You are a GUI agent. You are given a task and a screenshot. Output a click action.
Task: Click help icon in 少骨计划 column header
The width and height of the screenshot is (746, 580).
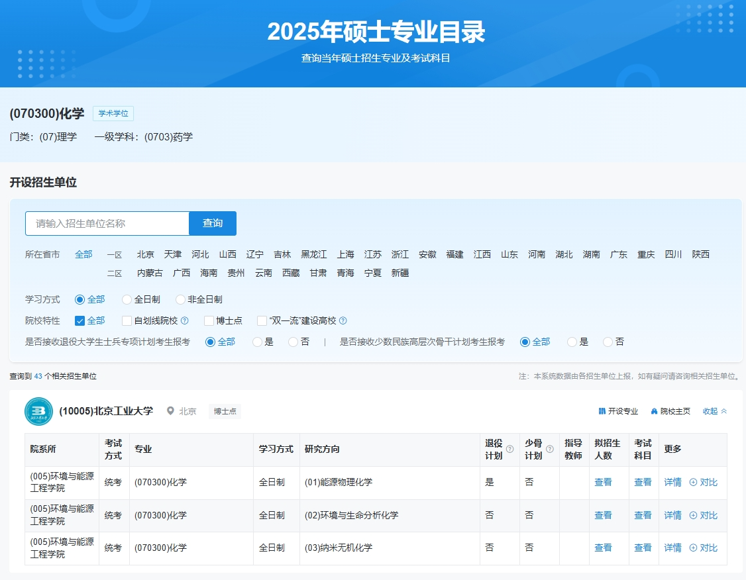tap(549, 449)
